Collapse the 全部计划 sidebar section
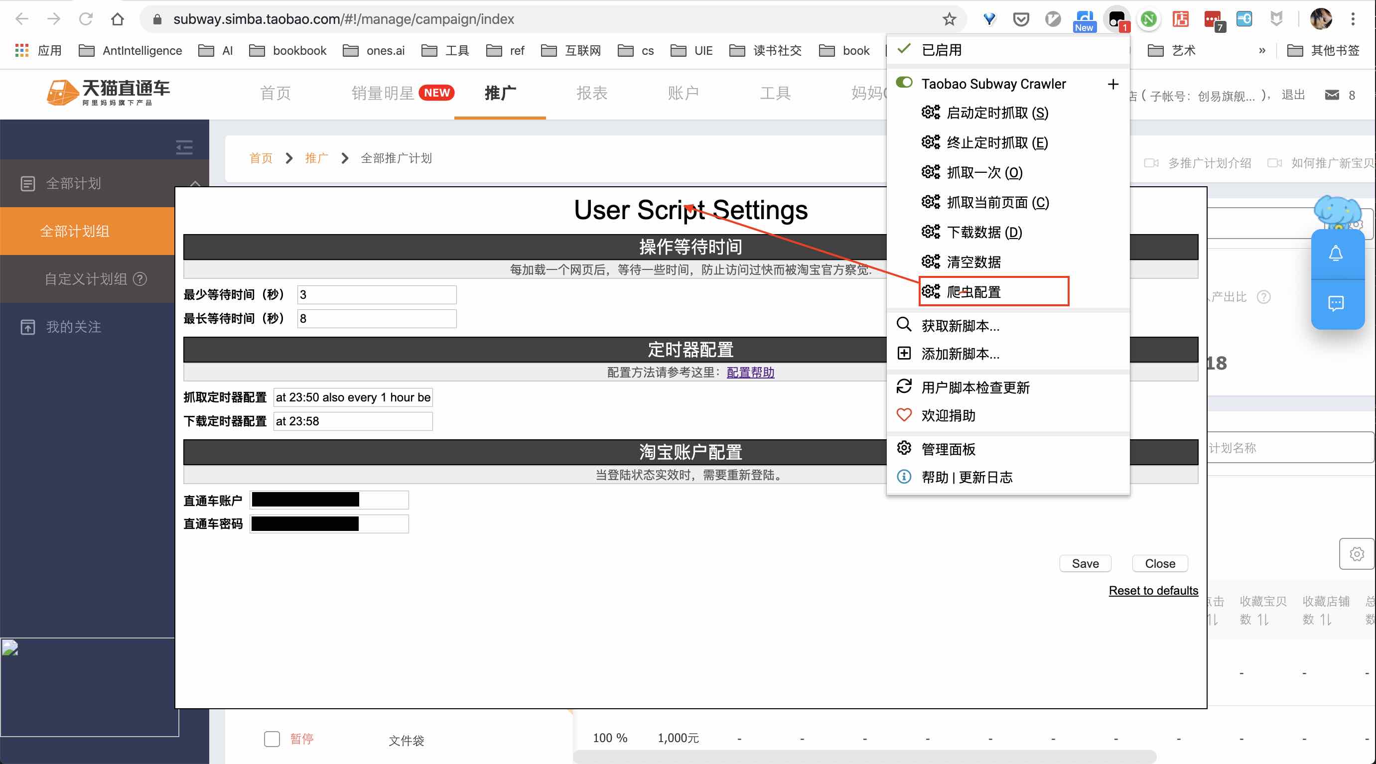 (x=195, y=183)
